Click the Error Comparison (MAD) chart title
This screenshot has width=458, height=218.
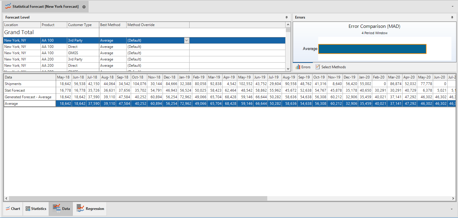[x=374, y=26]
